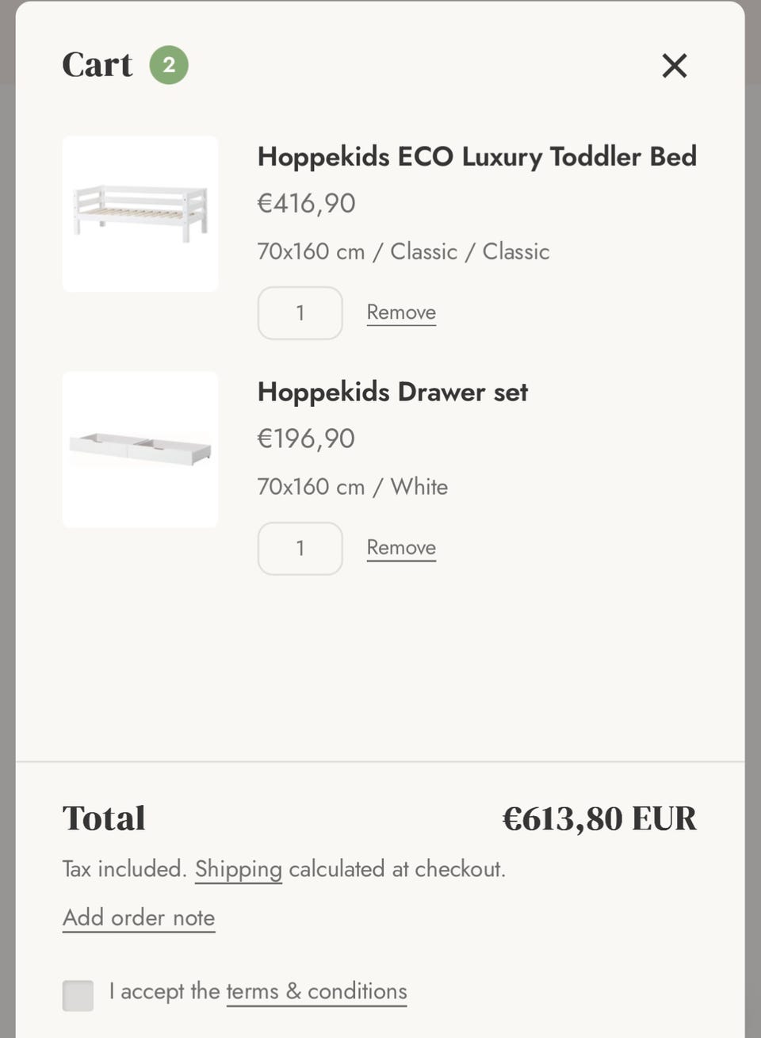The width and height of the screenshot is (761, 1038).
Task: Click the €416,90 bed price
Action: 306,203
